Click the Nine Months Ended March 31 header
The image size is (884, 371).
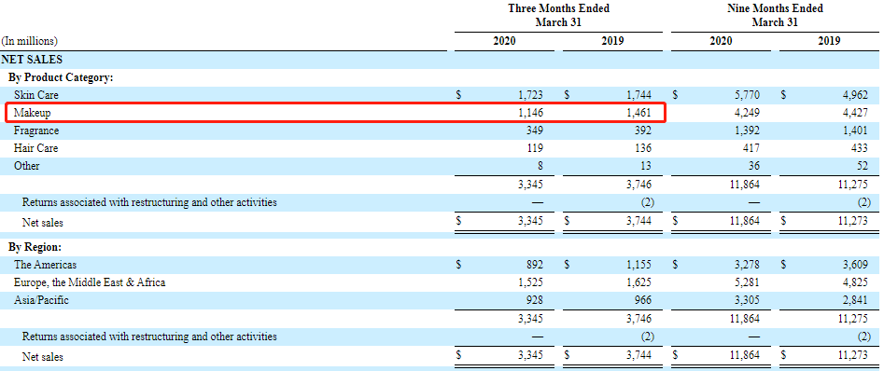[x=776, y=16]
